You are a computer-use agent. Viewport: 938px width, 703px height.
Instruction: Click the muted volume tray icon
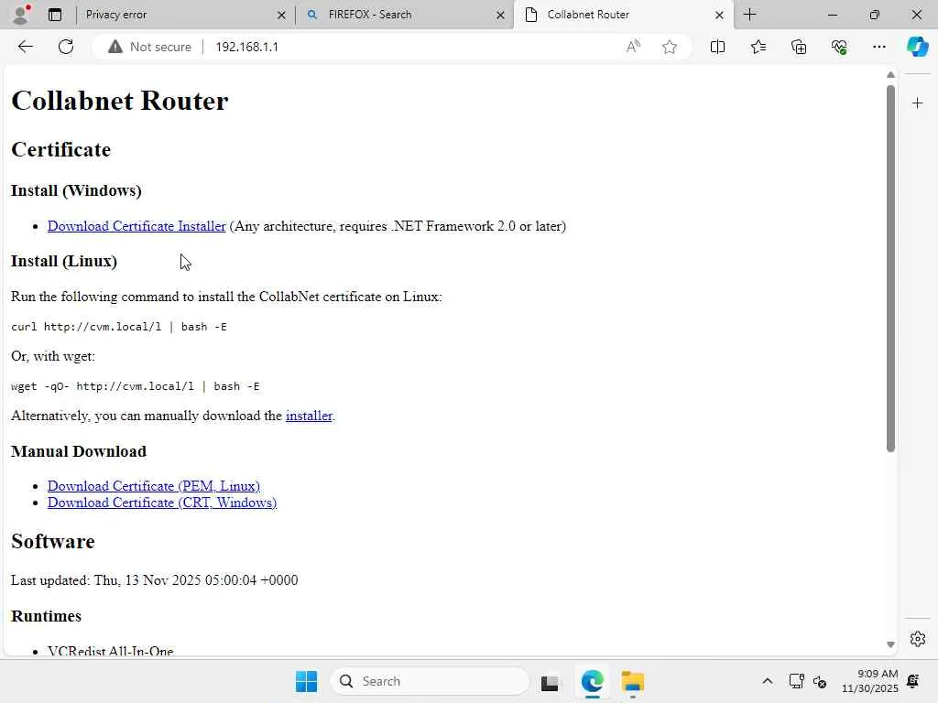click(820, 681)
